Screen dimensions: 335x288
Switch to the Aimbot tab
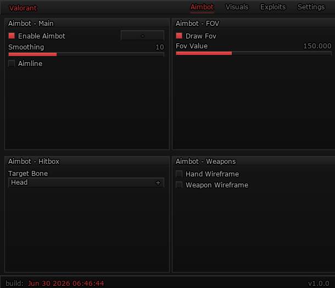point(202,7)
